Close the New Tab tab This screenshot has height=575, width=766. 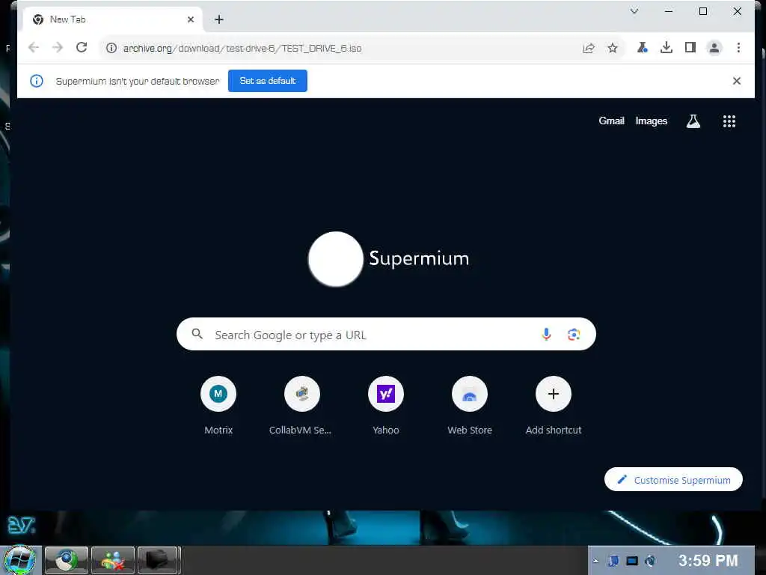pyautogui.click(x=191, y=19)
